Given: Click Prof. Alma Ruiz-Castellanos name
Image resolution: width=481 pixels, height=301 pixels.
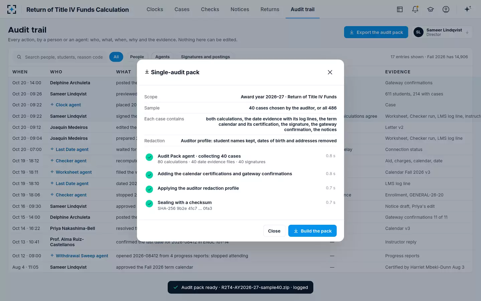Looking at the screenshot, I should click(67, 242).
